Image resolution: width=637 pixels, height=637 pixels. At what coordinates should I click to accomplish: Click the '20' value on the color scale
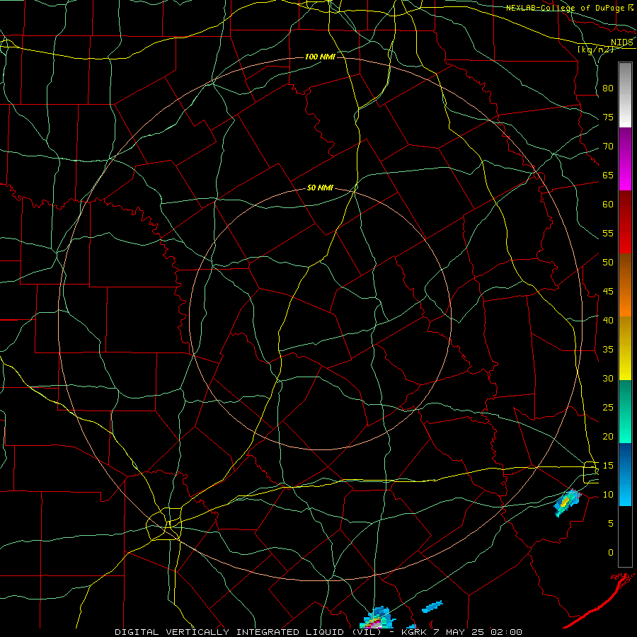click(608, 436)
